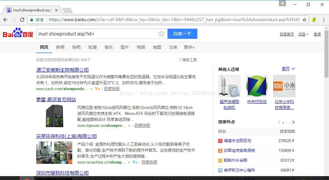Switch to 贴吧 tab

point(76,47)
